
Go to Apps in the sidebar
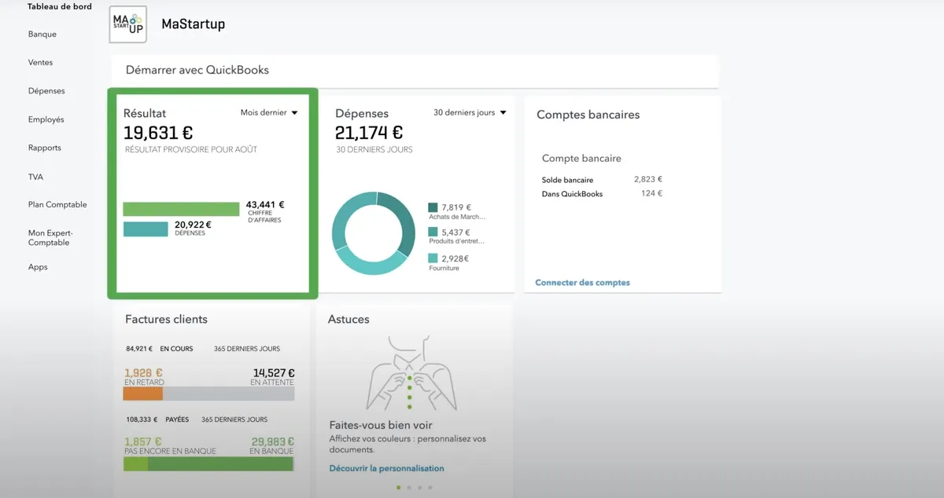[38, 267]
